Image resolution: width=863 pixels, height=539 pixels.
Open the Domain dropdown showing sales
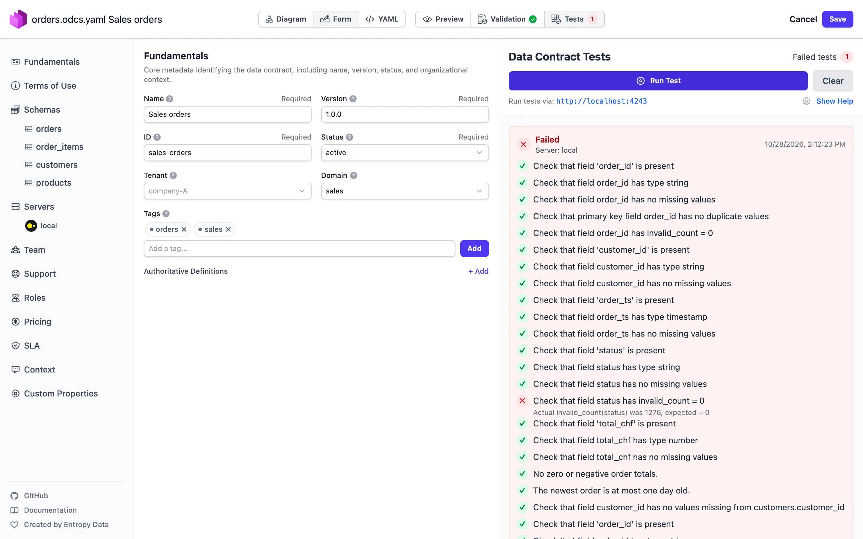(405, 191)
